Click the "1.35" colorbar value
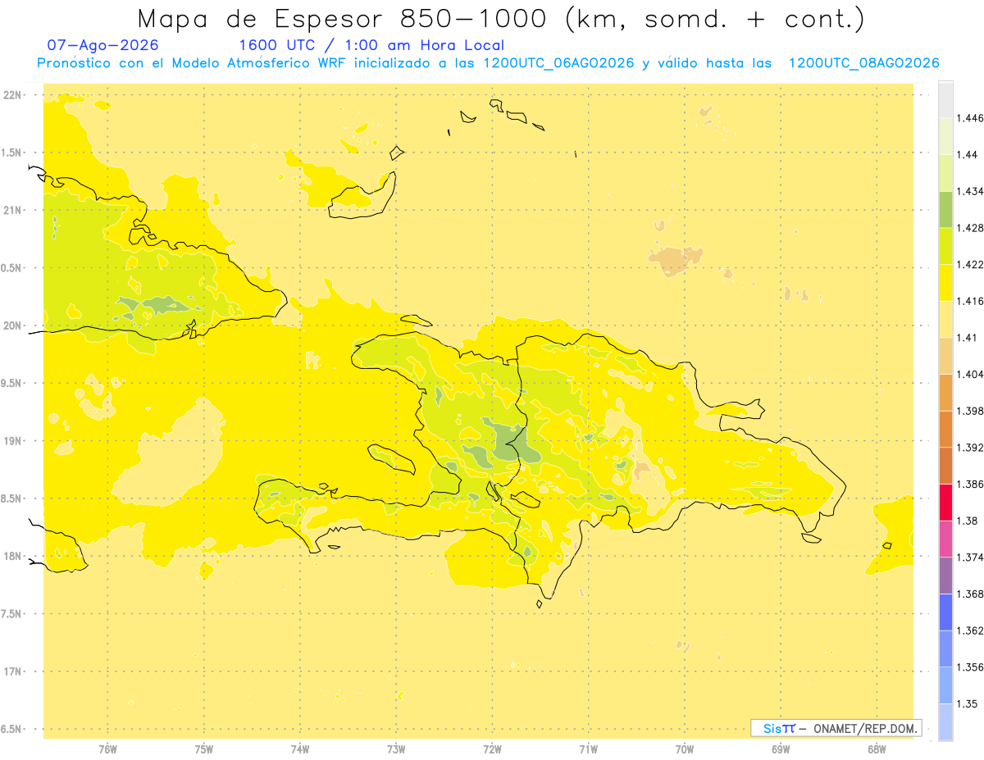Viewport: 984px width, 760px height. pyautogui.click(x=967, y=703)
